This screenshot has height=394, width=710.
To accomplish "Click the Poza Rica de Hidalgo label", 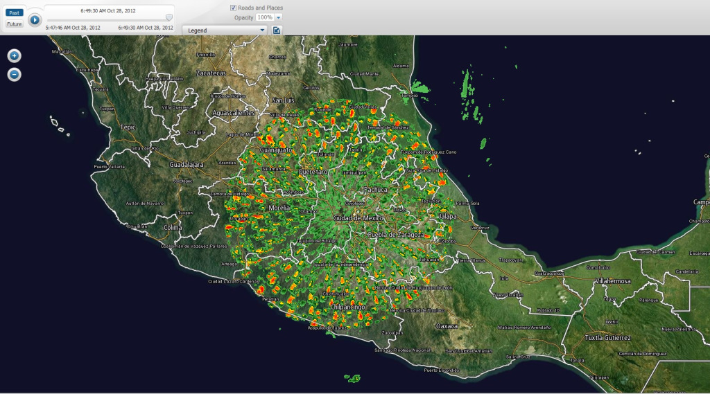I will pos(426,170).
